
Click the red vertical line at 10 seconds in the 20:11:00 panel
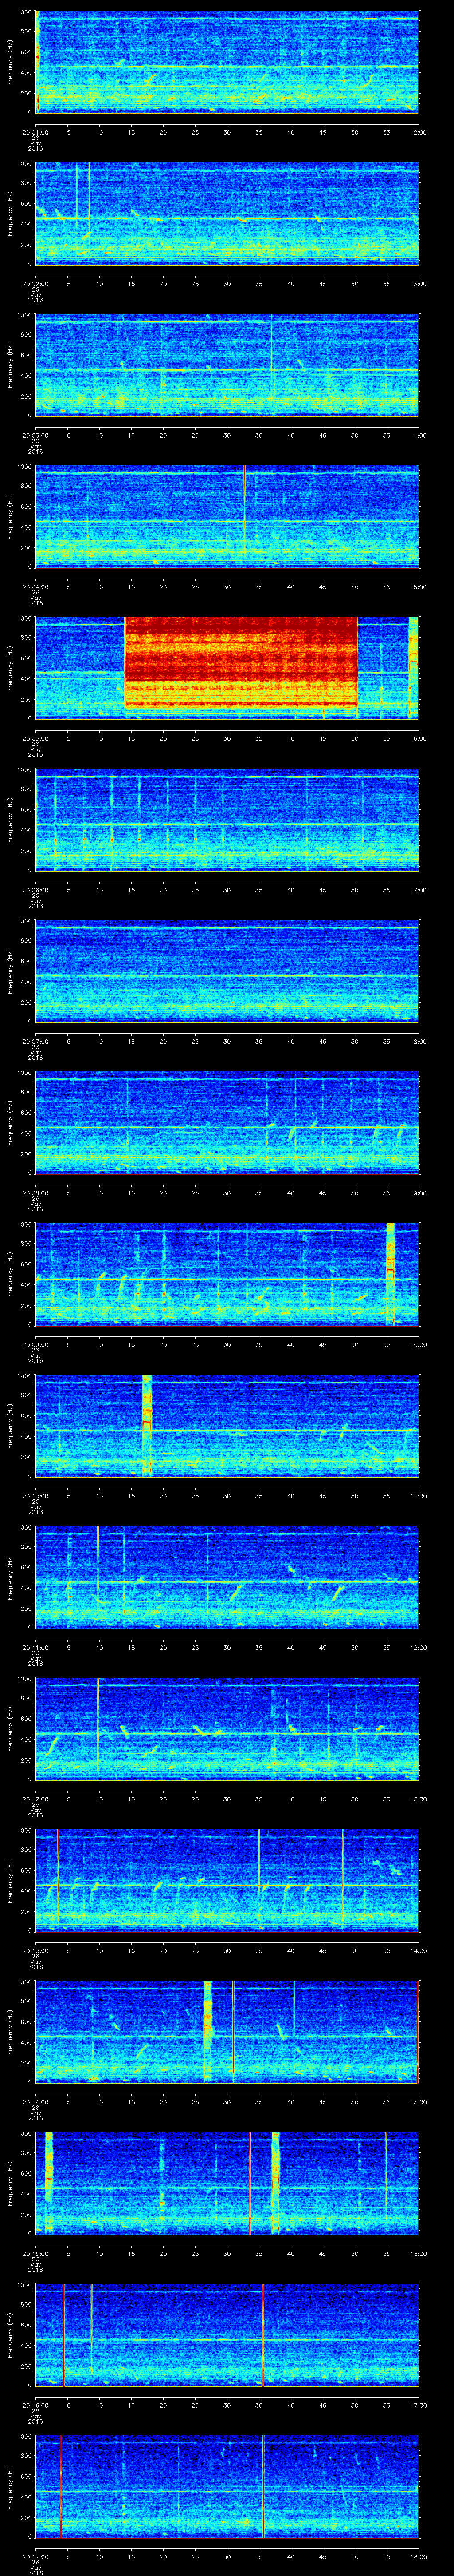[x=99, y=1577]
